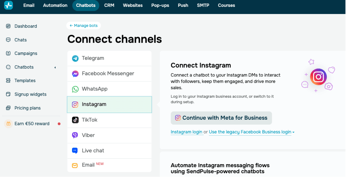The image size is (346, 177).
Task: Click Automate Instagram messaging flows heading
Action: pyautogui.click(x=220, y=168)
